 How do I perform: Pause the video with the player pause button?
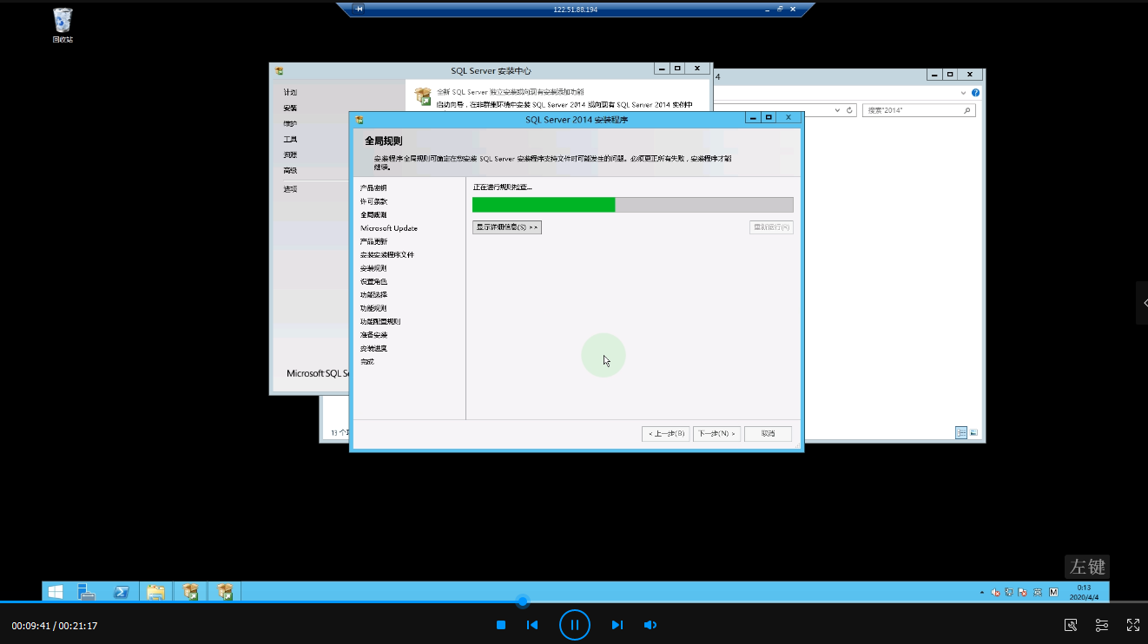coord(574,625)
